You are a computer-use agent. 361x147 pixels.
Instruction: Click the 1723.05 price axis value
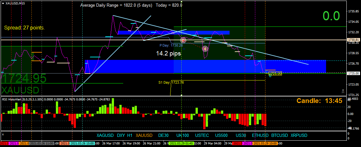click(x=353, y=85)
